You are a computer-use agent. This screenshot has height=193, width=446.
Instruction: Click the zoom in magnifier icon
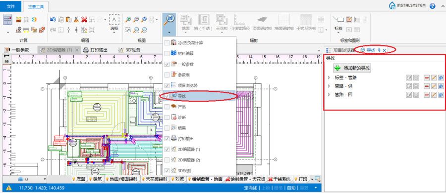[128, 19]
